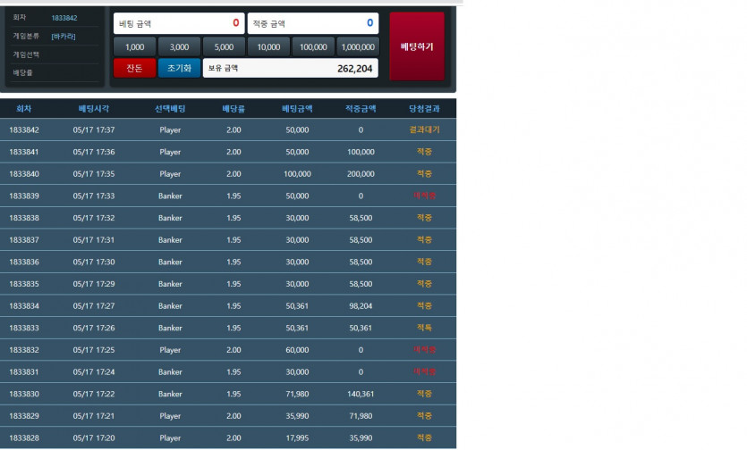
Task: Click the 적특 result for round 1833833
Action: click(424, 328)
